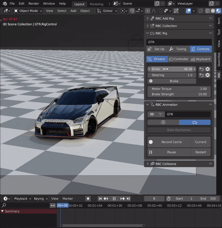
Task: Open the viewport Object menu
Action: click(x=85, y=11)
